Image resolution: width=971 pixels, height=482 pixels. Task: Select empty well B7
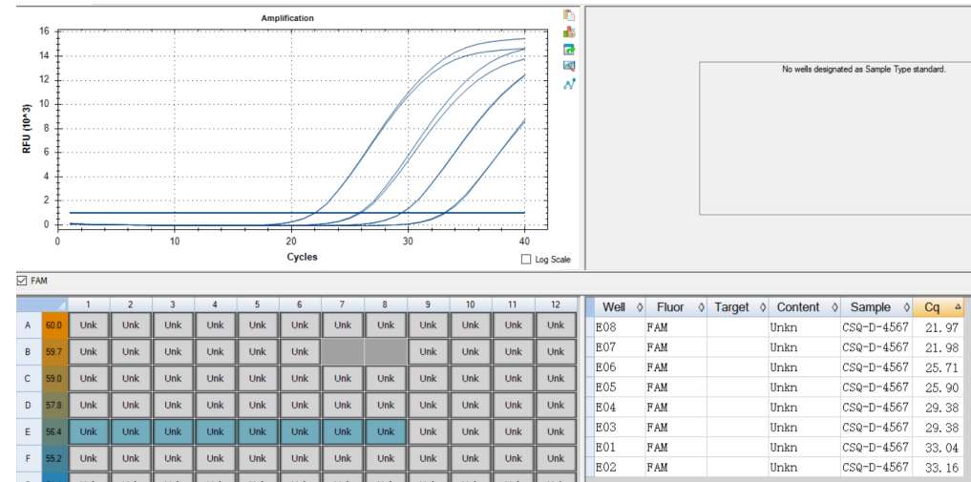coord(342,352)
